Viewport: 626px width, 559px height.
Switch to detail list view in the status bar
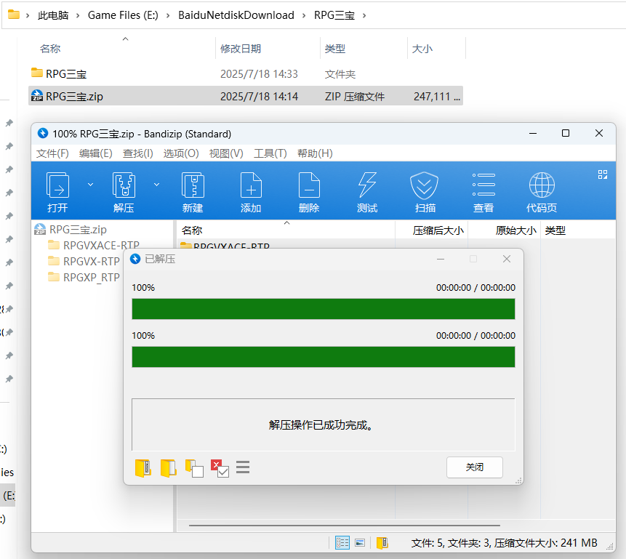pos(342,542)
